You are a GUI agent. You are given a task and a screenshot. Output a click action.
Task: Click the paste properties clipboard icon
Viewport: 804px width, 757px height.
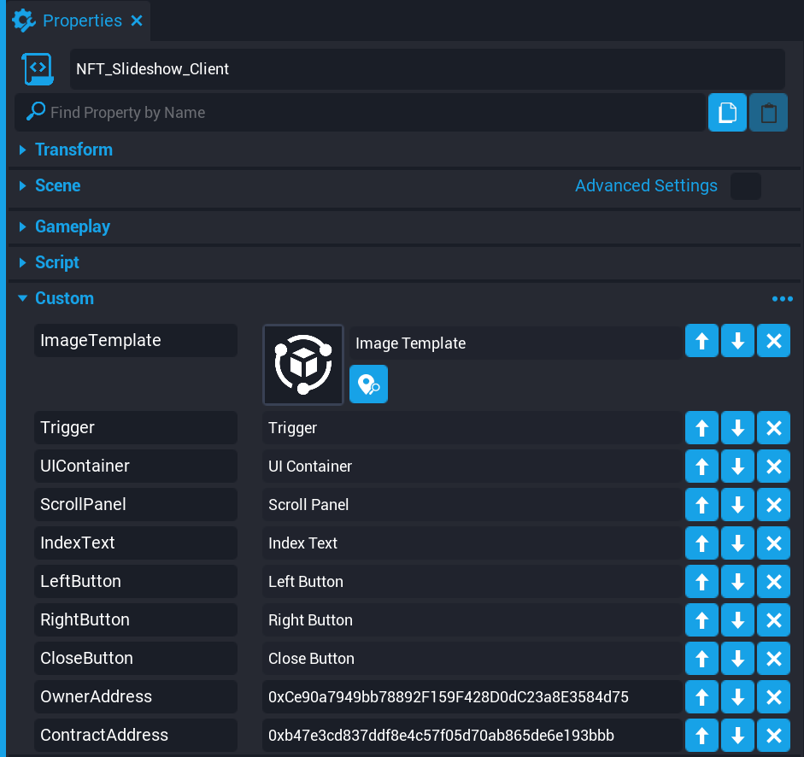coord(768,113)
